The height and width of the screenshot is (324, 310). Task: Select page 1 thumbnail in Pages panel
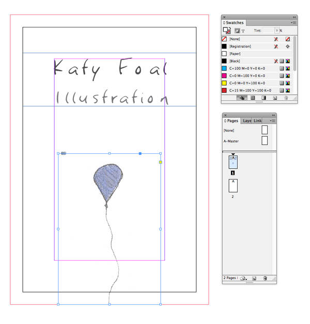(x=233, y=162)
